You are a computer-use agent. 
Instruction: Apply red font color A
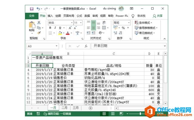tap(68, 33)
